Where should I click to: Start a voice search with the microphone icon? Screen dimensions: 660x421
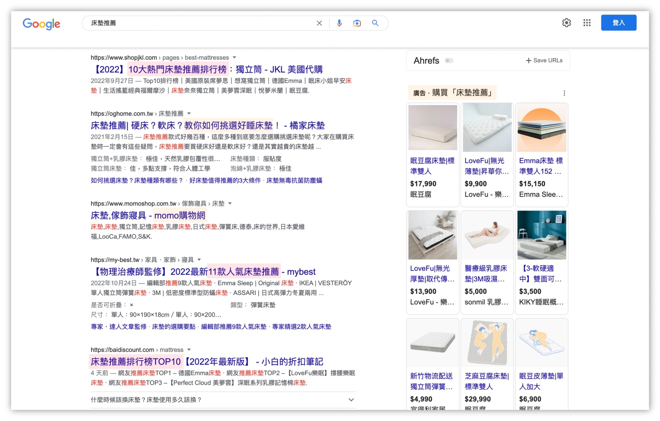[339, 23]
